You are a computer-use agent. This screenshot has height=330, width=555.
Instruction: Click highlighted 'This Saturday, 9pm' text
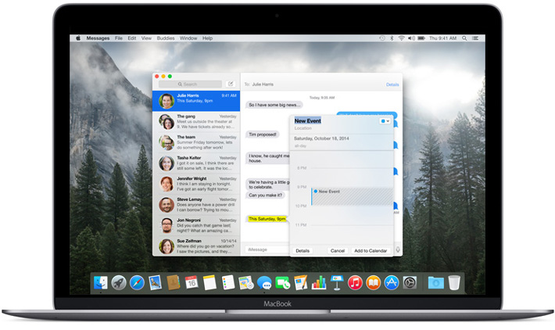pyautogui.click(x=267, y=219)
